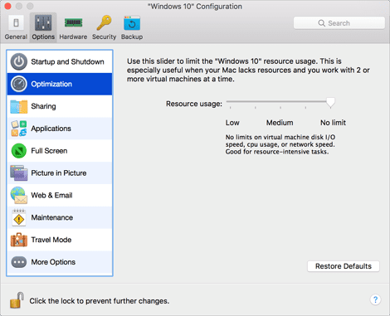
Task: Open Picture in Picture settings
Action: point(60,173)
